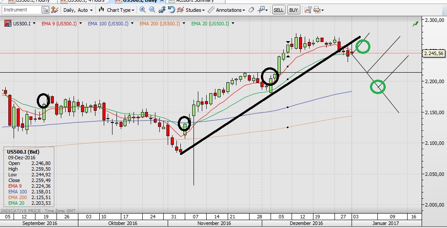Screen dimensions: 447x228
Task: Select the eraser tool icon
Action: [x=251, y=10]
